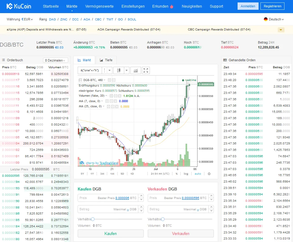
Task: Remove the MA (25, close, 0) indicator
Action: 117,107
